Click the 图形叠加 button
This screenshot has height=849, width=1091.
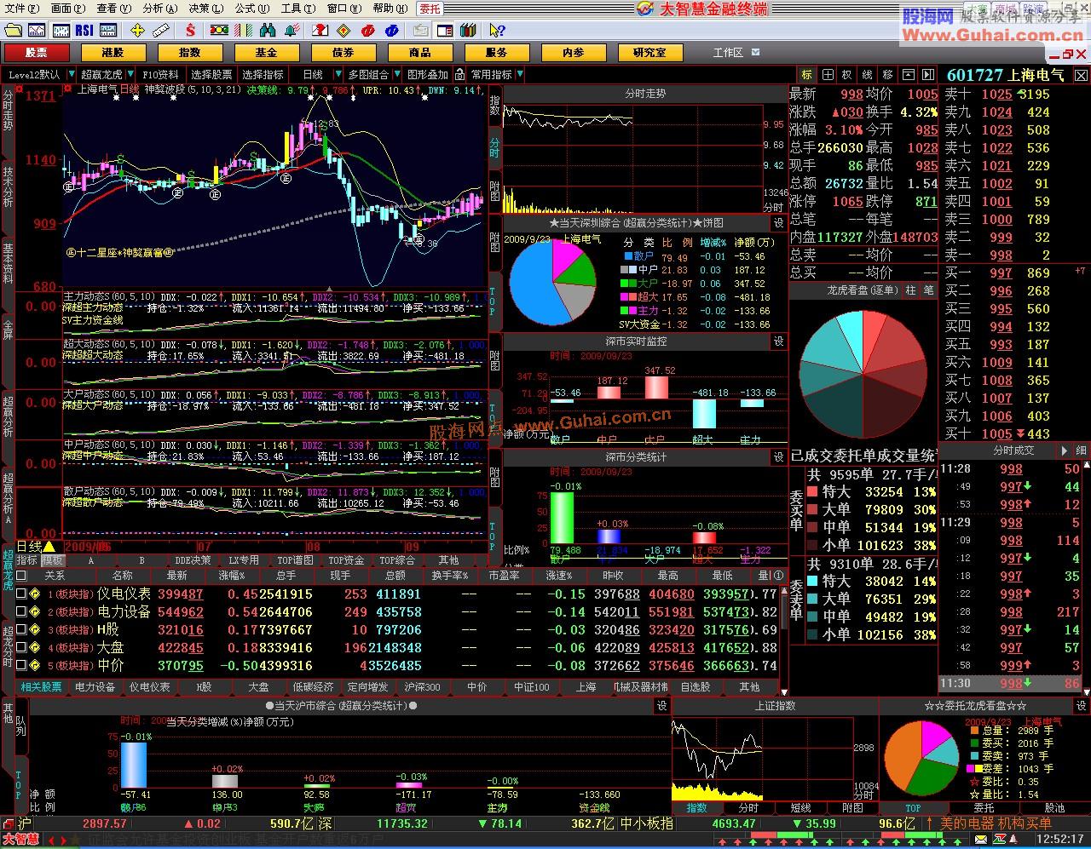[x=428, y=75]
